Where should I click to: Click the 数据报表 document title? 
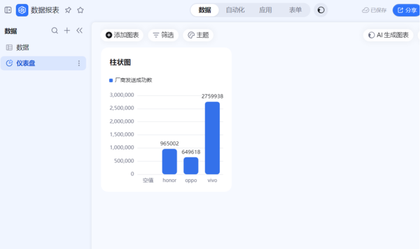(45, 10)
